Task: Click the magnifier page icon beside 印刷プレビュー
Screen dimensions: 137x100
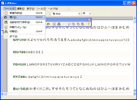Action: pyautogui.click(x=6, y=27)
